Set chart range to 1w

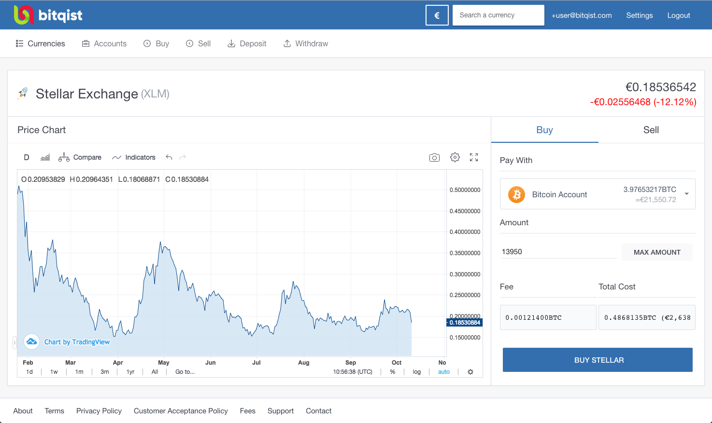(54, 372)
